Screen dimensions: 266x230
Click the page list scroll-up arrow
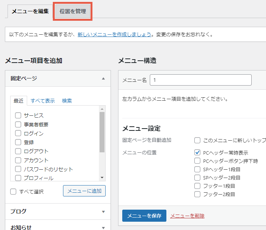click(102, 109)
